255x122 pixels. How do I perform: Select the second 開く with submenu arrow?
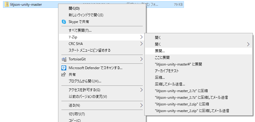coord(198,44)
